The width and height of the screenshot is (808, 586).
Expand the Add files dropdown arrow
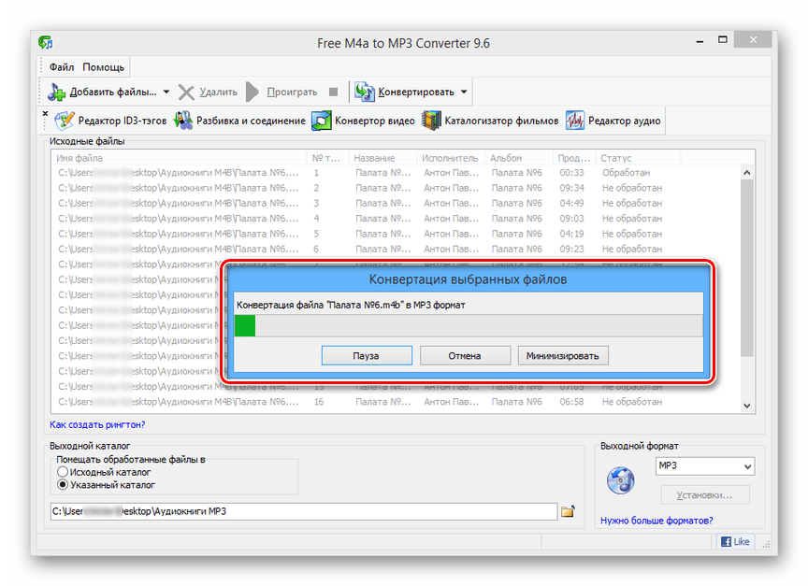(x=166, y=92)
